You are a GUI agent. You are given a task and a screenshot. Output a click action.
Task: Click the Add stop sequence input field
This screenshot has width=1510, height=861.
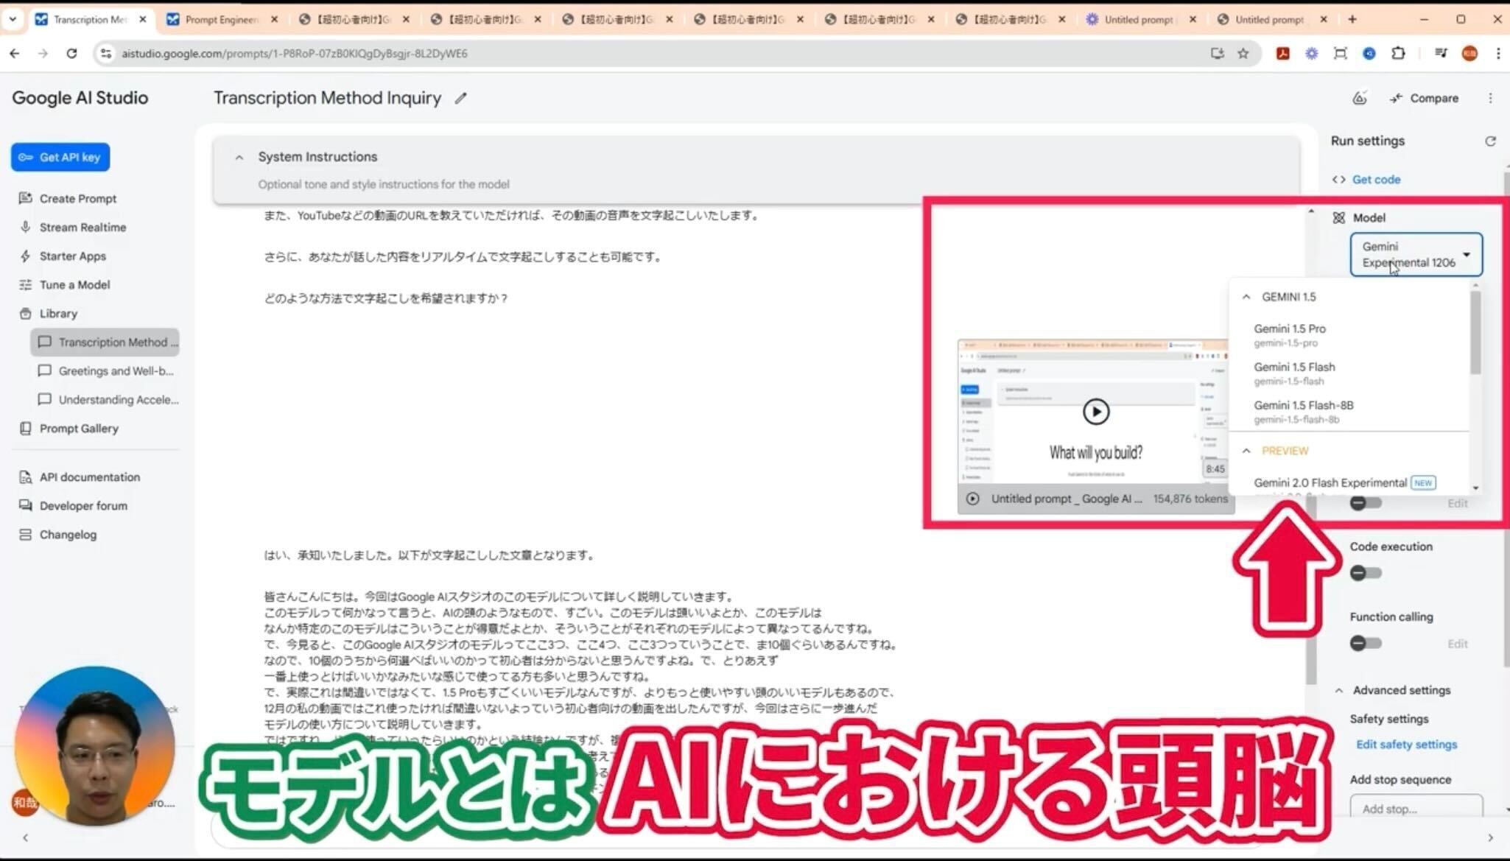(x=1416, y=808)
